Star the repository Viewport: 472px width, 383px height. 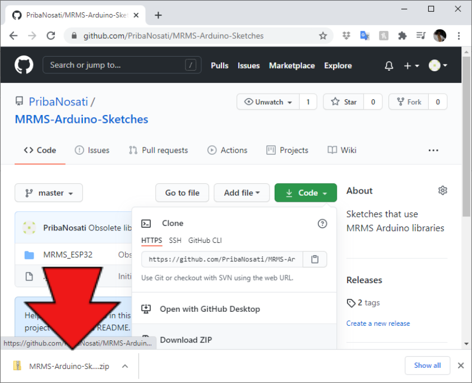pyautogui.click(x=344, y=102)
